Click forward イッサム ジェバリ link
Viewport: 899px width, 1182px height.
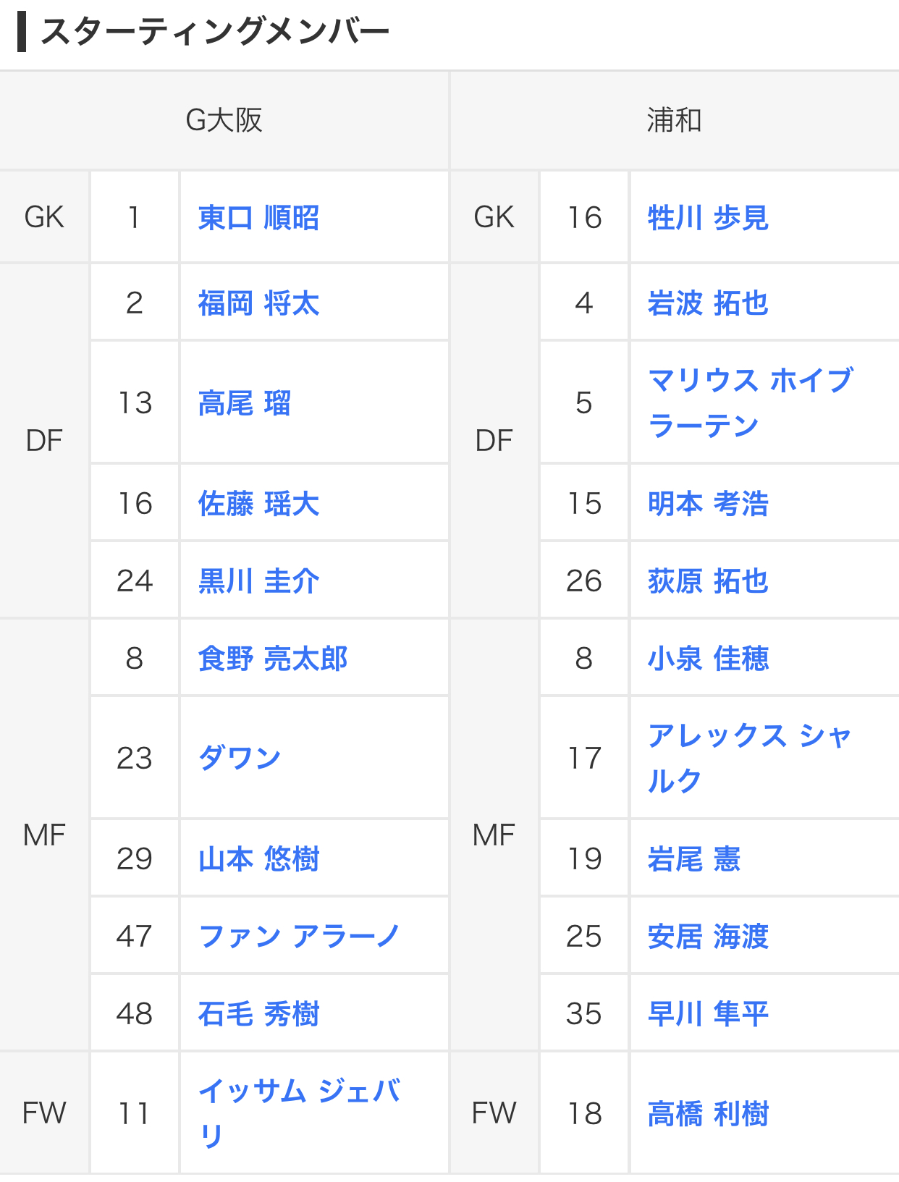[x=299, y=1092]
